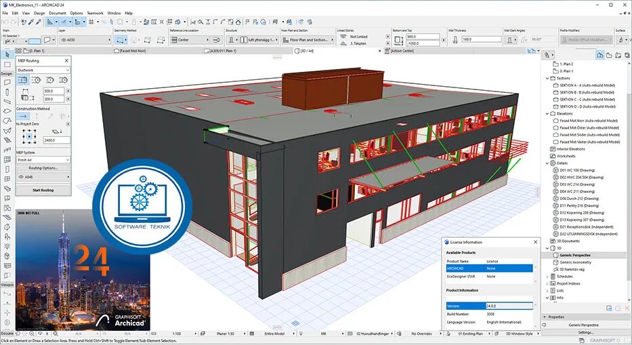Image resolution: width=632 pixels, height=345 pixels.
Task: Open D01 WC 106 drawing in Navigator
Action: tap(576, 170)
